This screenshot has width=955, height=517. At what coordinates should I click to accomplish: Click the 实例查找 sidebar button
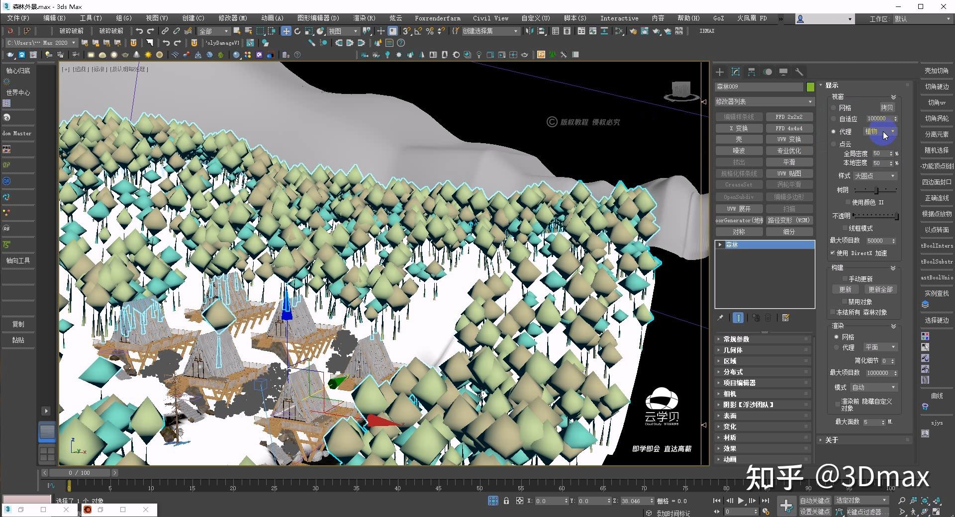[x=937, y=293]
